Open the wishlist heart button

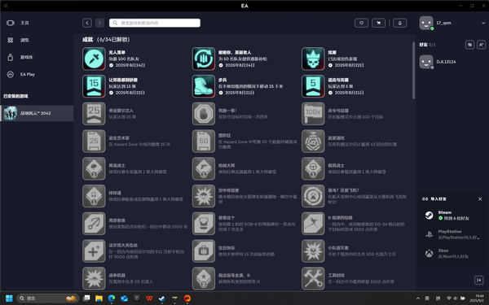click(x=361, y=23)
